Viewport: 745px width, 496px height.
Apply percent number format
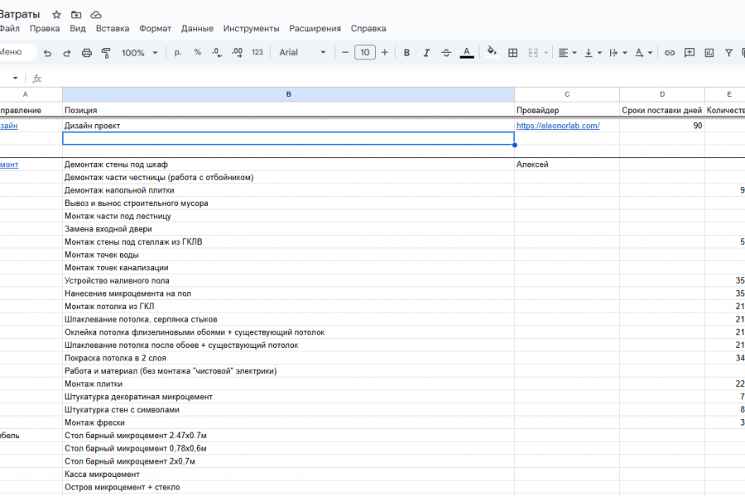(x=198, y=53)
